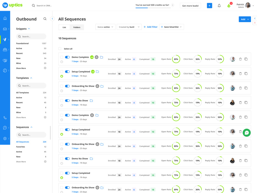Click the earned credits progress bar
The height and width of the screenshot is (193, 257).
tap(153, 8)
